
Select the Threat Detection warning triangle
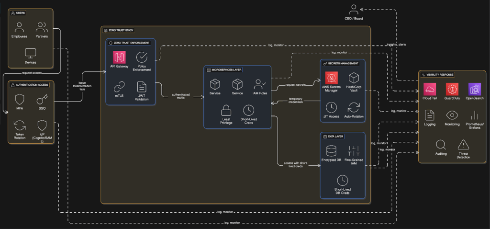point(463,144)
